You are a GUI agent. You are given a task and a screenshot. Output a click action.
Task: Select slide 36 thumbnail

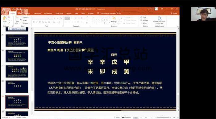17,56
